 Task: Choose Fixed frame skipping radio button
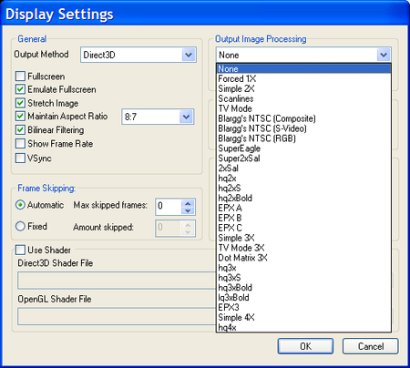point(20,226)
